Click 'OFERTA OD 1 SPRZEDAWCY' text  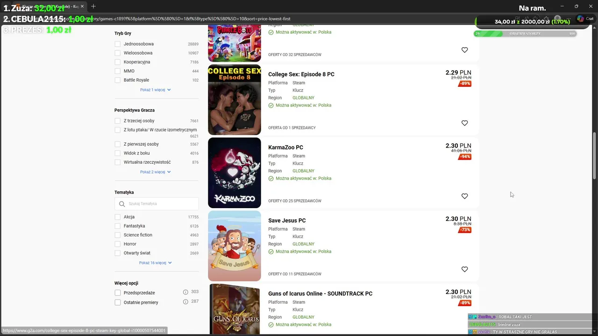click(x=292, y=128)
